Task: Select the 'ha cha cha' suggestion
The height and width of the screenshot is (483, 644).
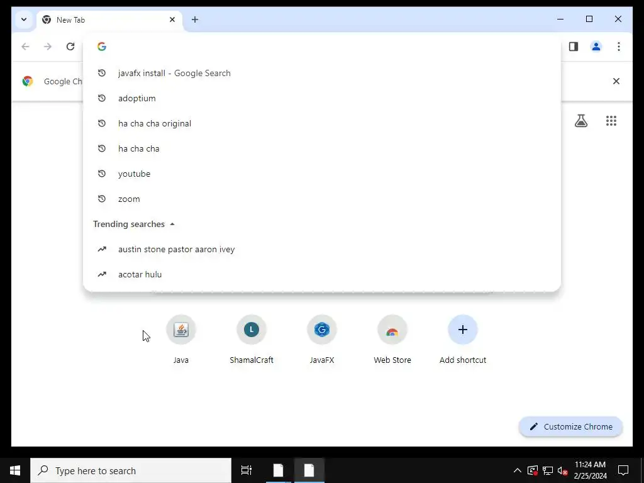Action: [x=321, y=148]
